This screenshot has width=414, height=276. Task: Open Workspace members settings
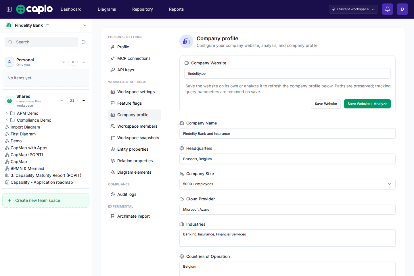coord(134,126)
